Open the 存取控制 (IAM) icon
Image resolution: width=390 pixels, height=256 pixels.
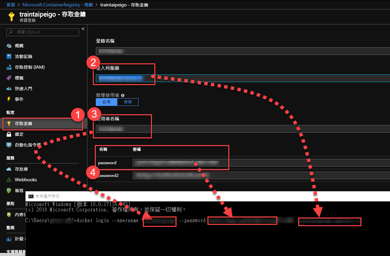(x=9, y=67)
